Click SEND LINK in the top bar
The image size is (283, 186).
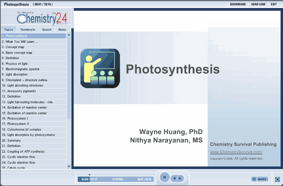click(x=258, y=4)
